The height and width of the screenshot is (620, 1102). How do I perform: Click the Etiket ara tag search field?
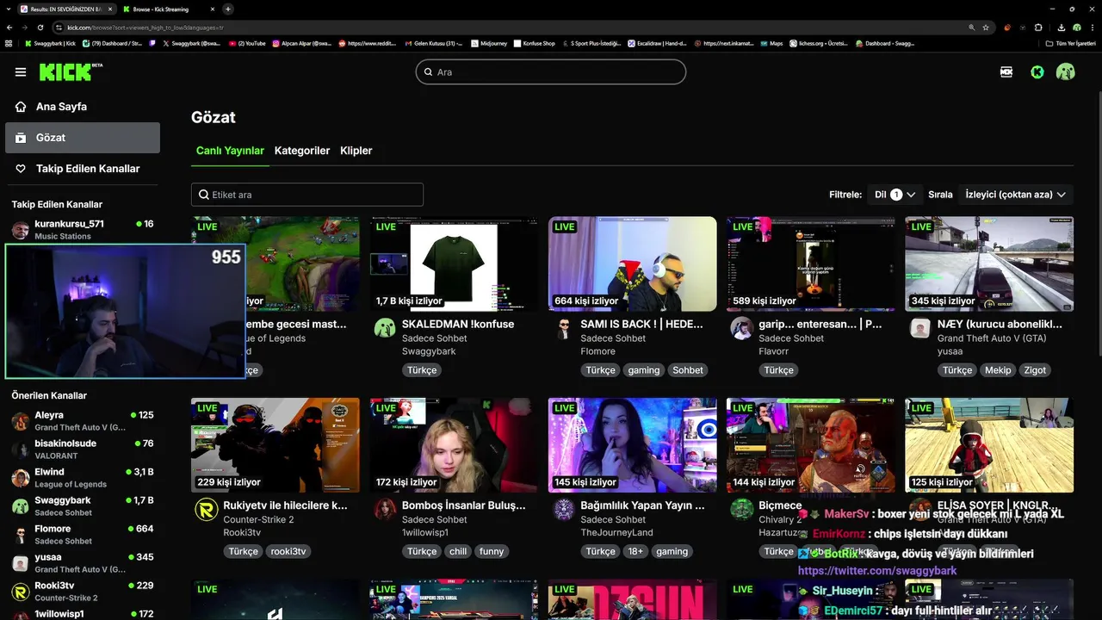point(307,195)
